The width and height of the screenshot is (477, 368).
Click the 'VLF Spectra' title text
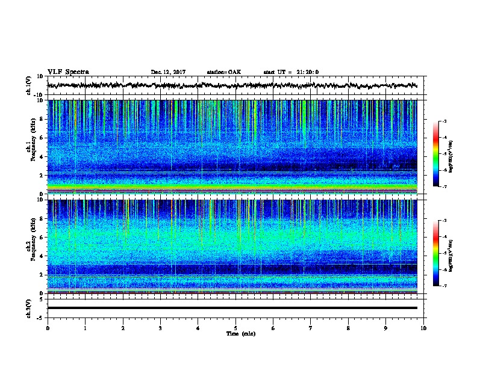pyautogui.click(x=68, y=72)
